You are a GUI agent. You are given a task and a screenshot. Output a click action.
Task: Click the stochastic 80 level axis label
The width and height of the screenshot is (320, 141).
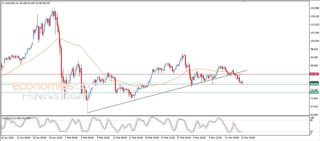[x=311, y=120]
